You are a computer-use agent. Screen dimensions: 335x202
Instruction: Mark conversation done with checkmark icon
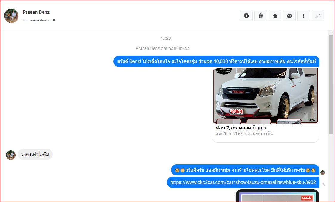coord(318,16)
